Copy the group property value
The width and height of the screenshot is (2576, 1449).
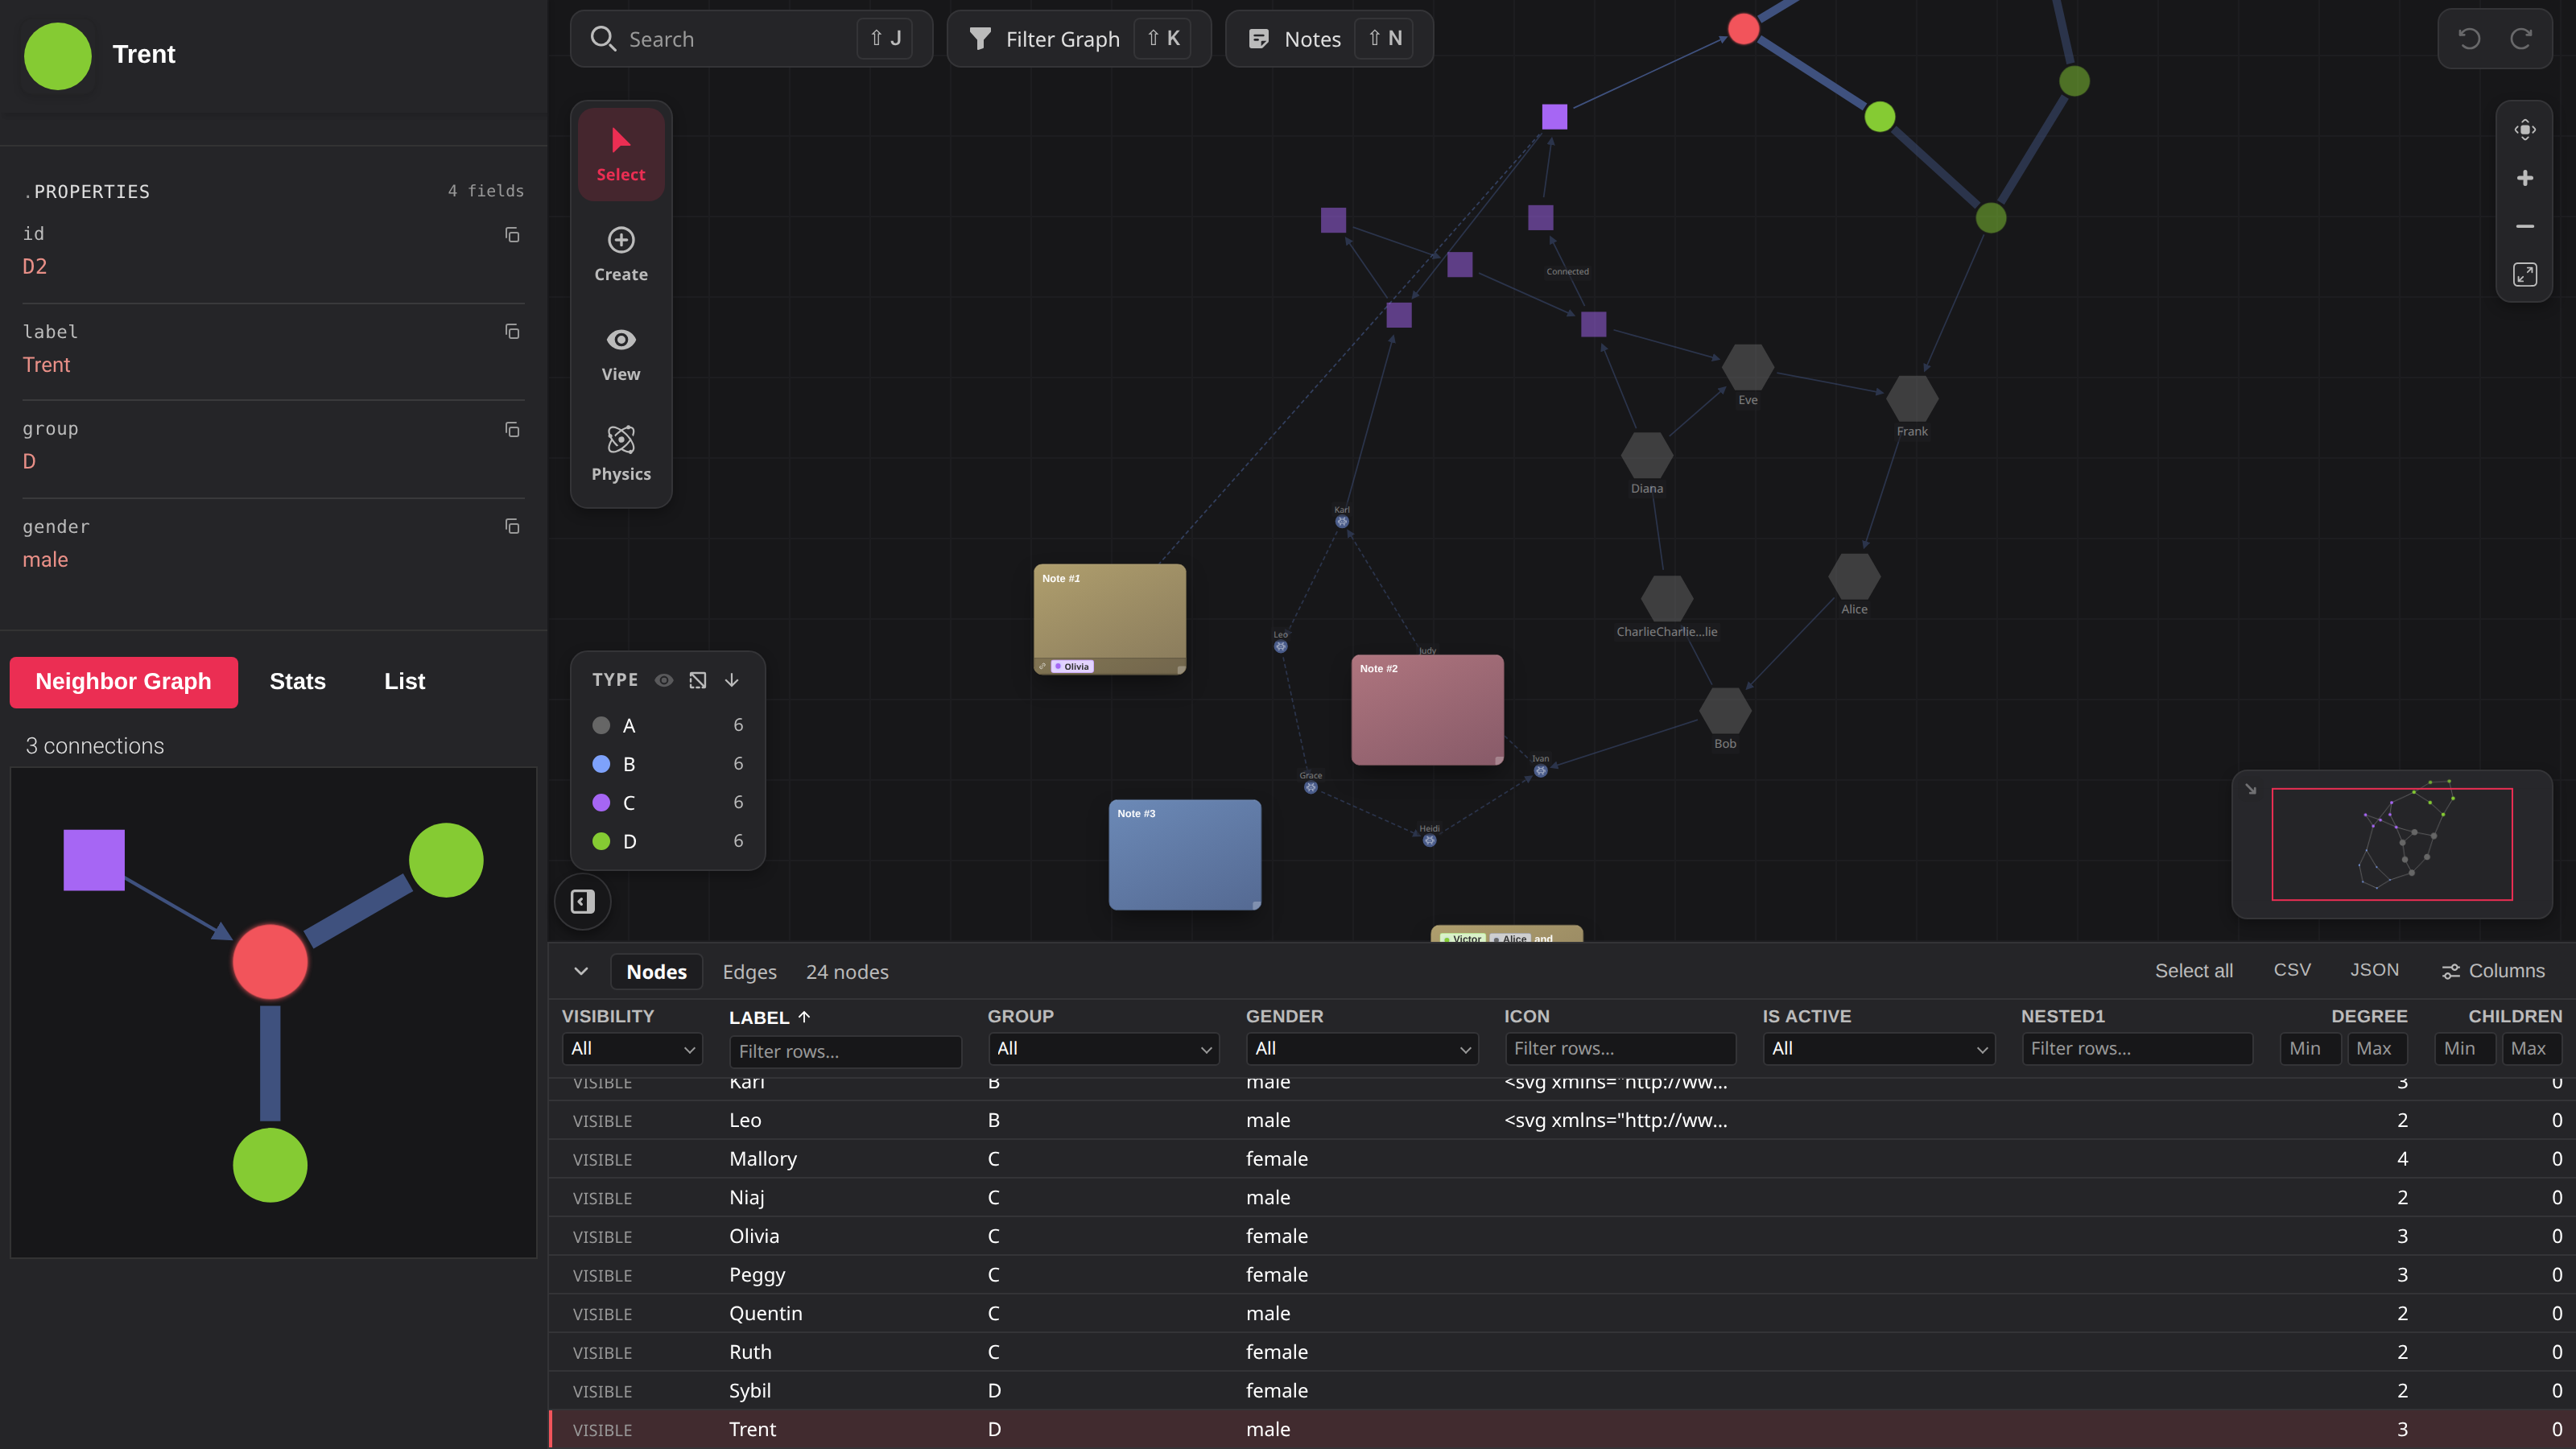click(x=512, y=429)
